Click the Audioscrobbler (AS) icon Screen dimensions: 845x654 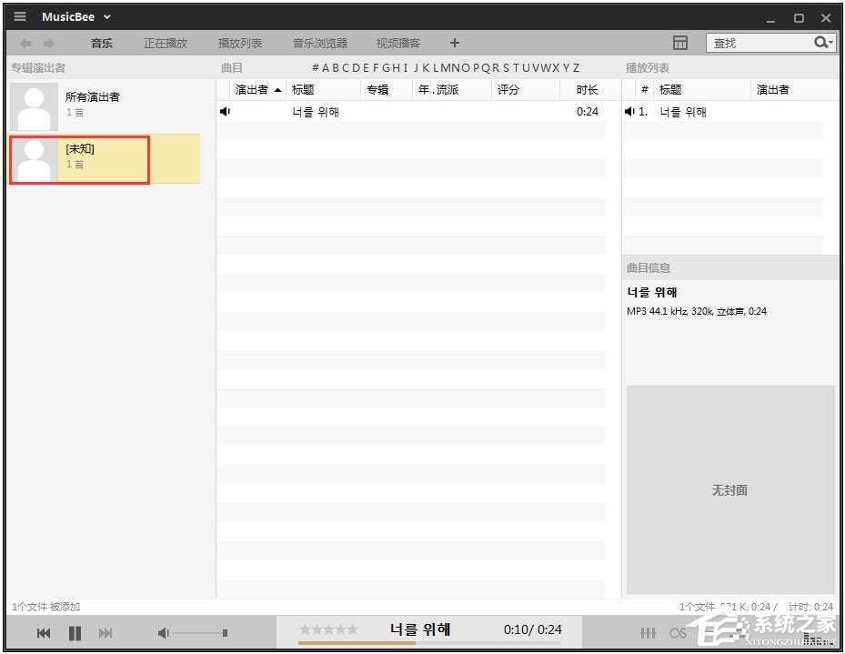[x=677, y=632]
